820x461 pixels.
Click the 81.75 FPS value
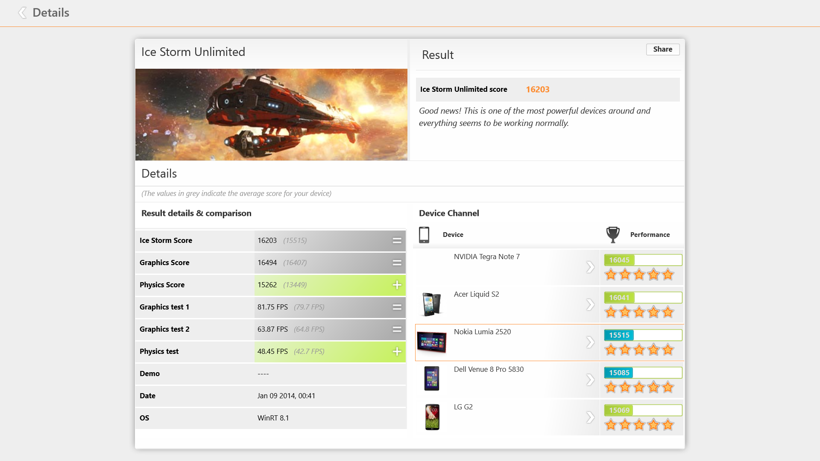[272, 307]
